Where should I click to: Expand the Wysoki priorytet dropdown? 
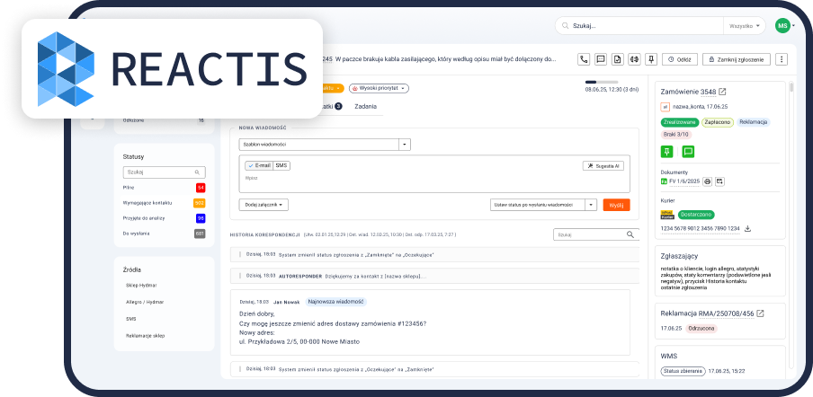(x=379, y=89)
